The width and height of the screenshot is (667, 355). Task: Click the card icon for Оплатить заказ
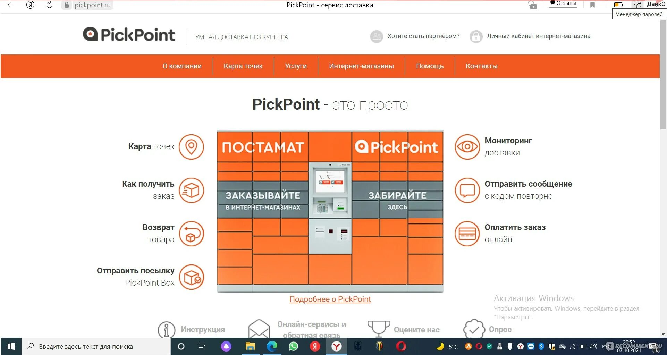(x=467, y=234)
